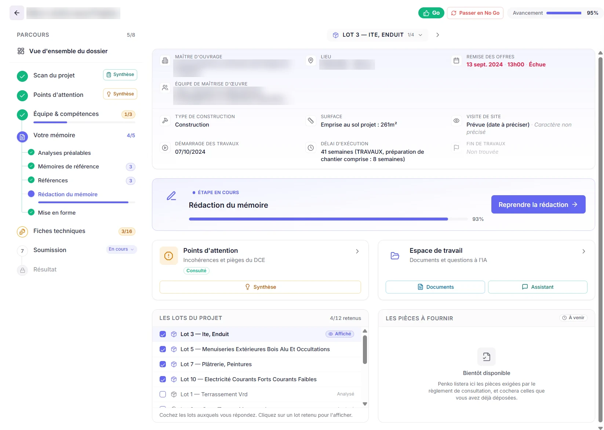Click the Avancement 95% progress bar
The width and height of the screenshot is (604, 430).
[564, 13]
